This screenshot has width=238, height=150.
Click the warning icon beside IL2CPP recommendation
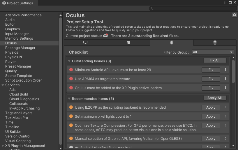tap(71, 107)
